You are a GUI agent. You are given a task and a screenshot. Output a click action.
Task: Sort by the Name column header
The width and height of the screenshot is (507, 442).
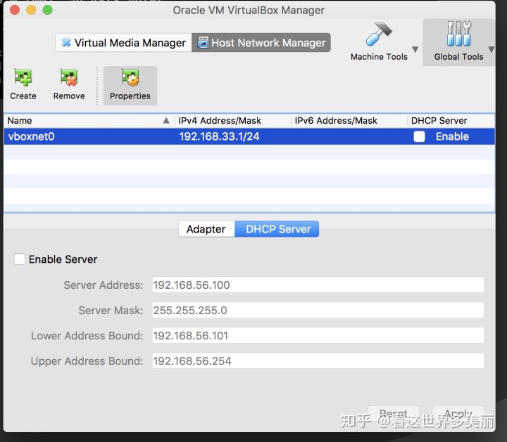(89, 121)
